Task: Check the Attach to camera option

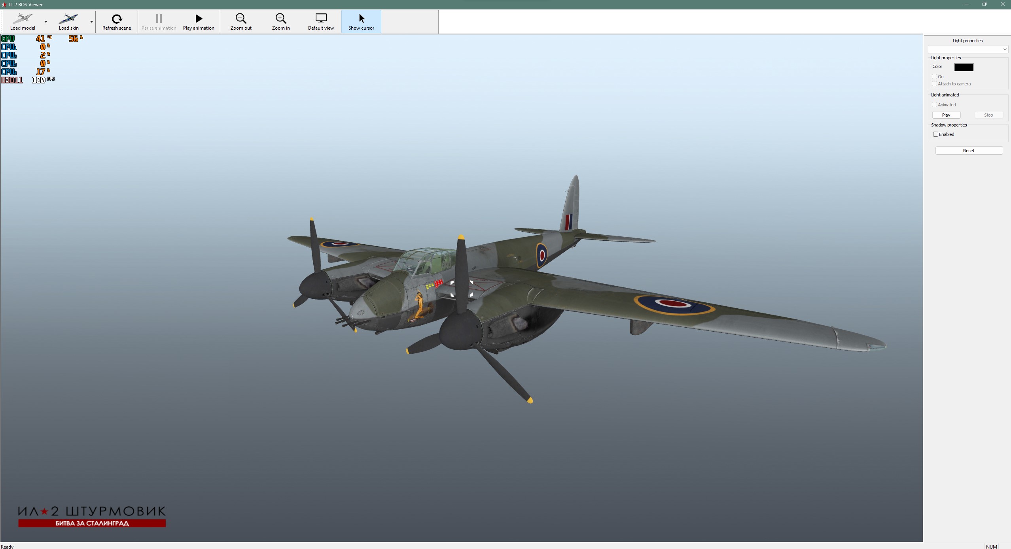Action: point(935,84)
